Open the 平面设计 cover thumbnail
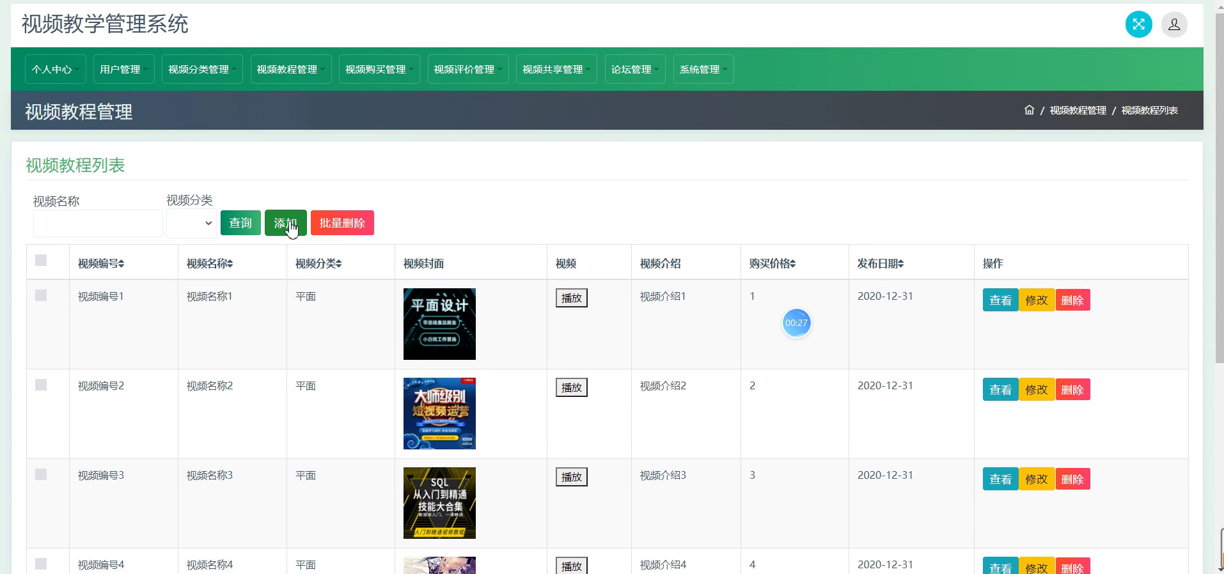1224x574 pixels. [x=439, y=324]
